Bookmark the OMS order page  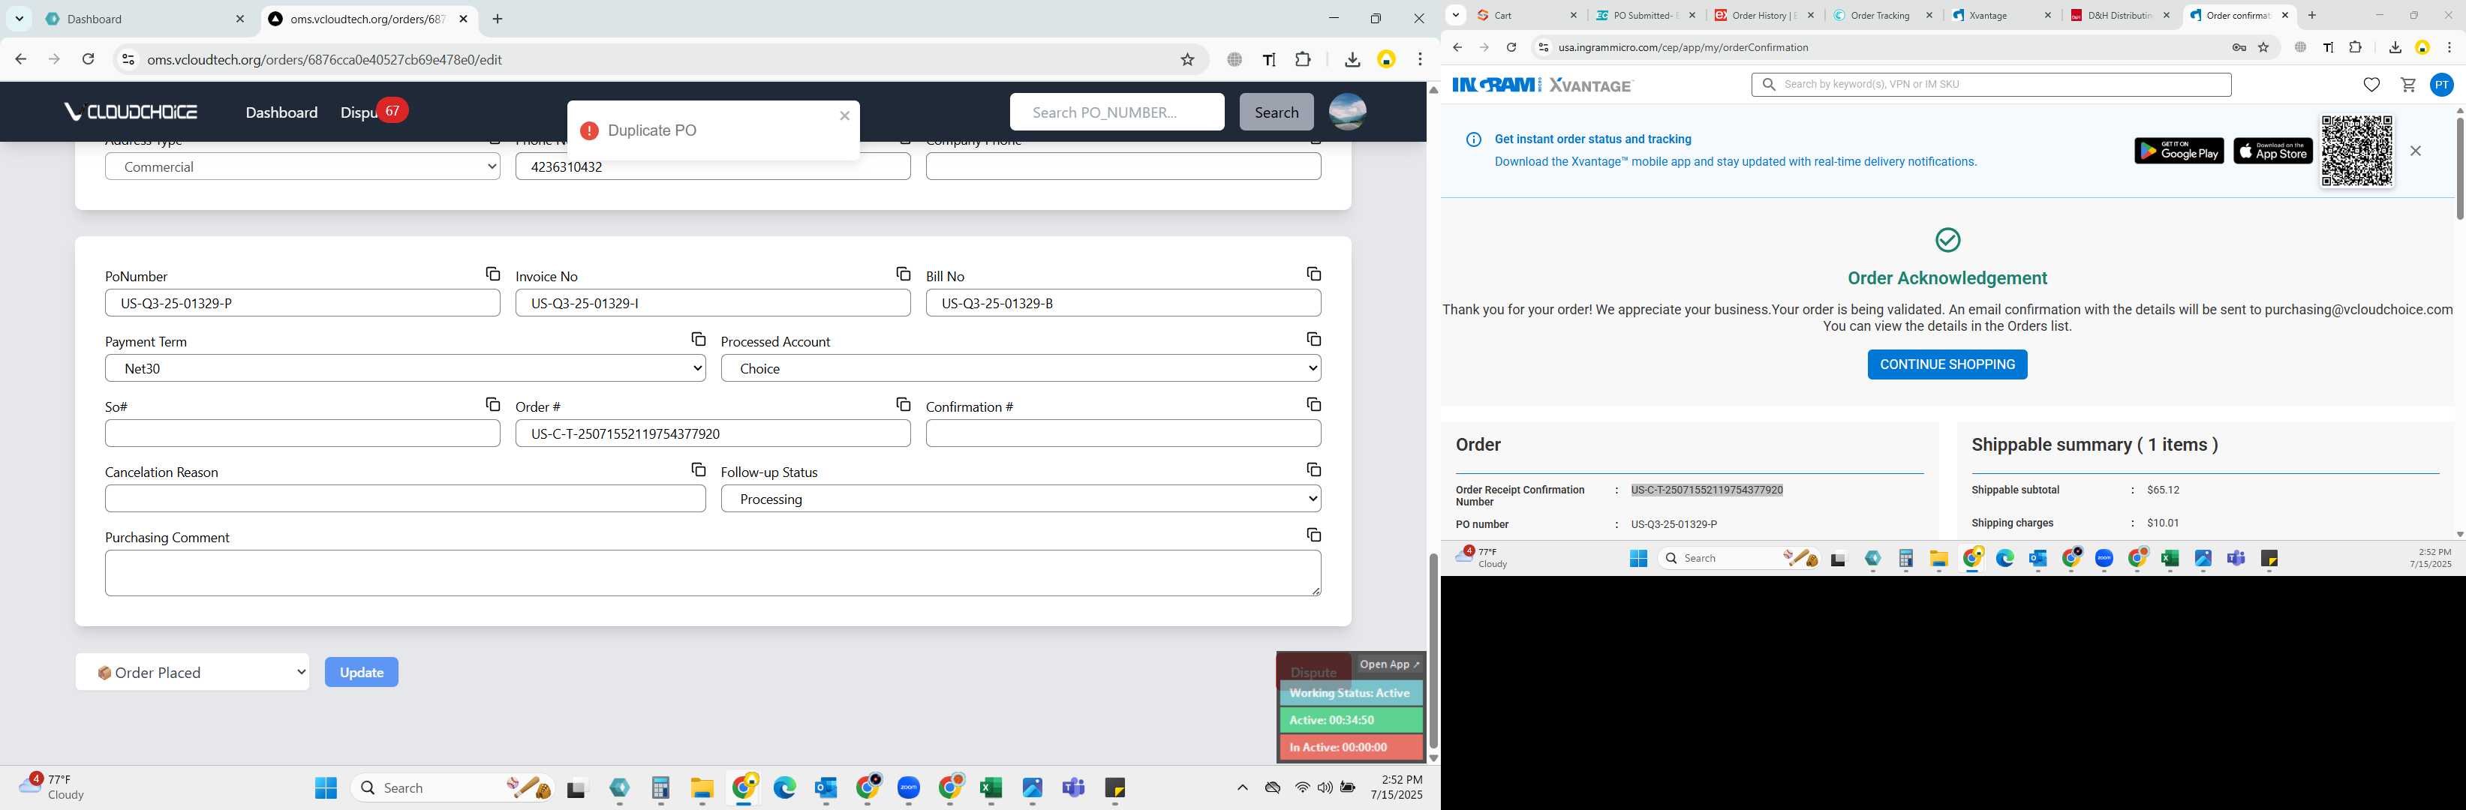coord(1187,59)
